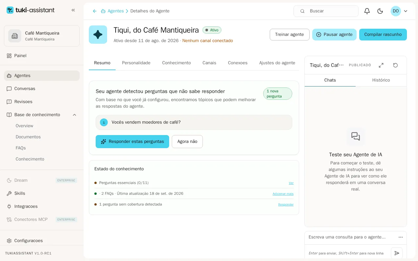Click Compilar rascunho button
Viewport: 418px width, 261px height.
click(383, 35)
